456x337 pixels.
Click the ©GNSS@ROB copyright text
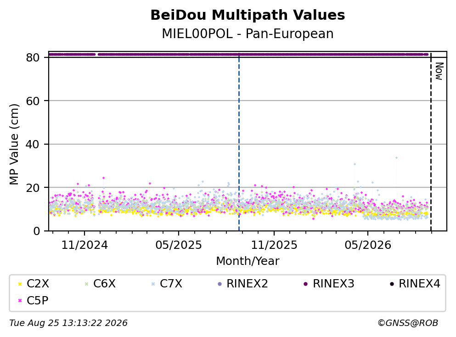(x=408, y=323)
